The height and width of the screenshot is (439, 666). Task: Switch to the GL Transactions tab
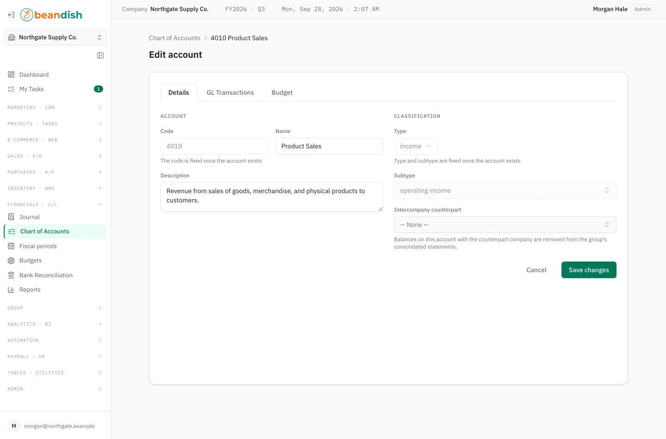pos(230,92)
